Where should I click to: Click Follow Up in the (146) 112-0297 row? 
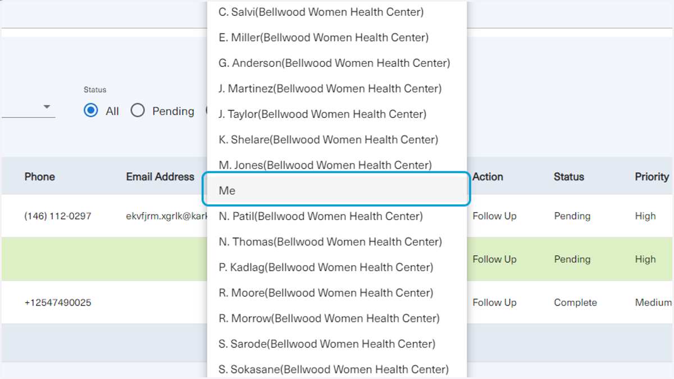(494, 216)
